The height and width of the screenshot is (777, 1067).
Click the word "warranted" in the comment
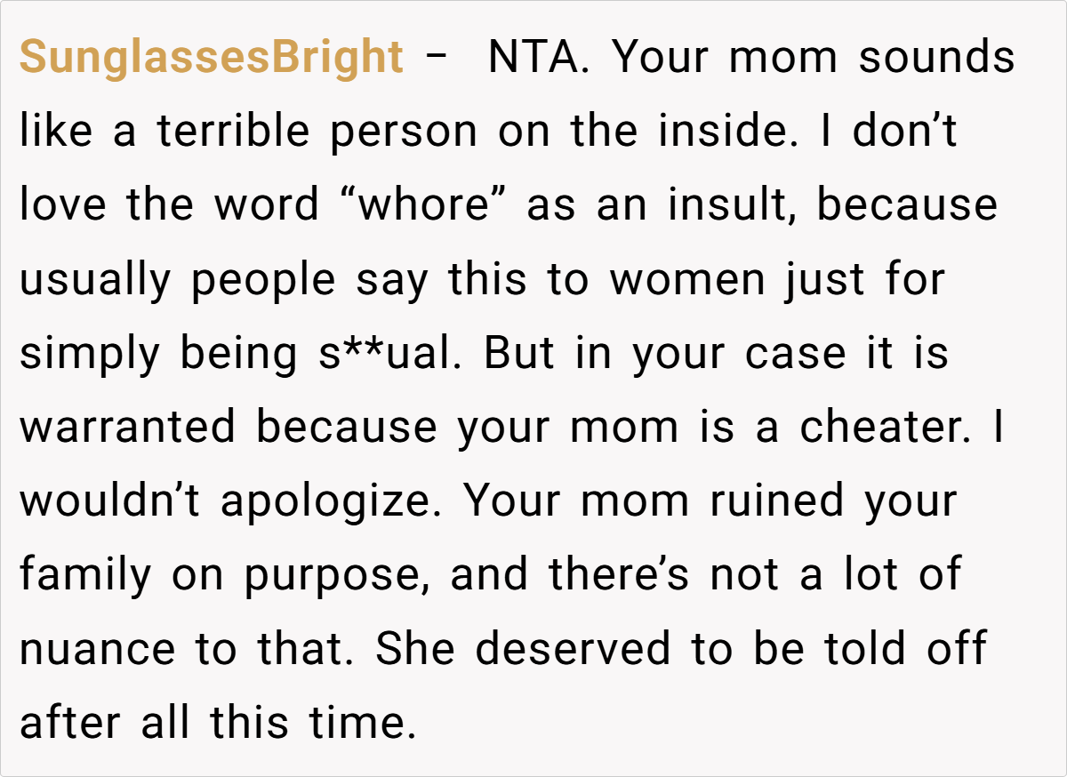pos(127,428)
